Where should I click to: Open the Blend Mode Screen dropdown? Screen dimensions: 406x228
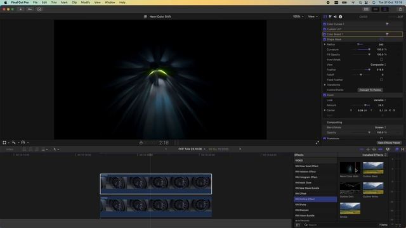(381, 127)
